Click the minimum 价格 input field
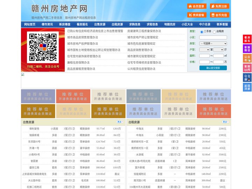This screenshot has height=189, width=252. tap(204, 62)
